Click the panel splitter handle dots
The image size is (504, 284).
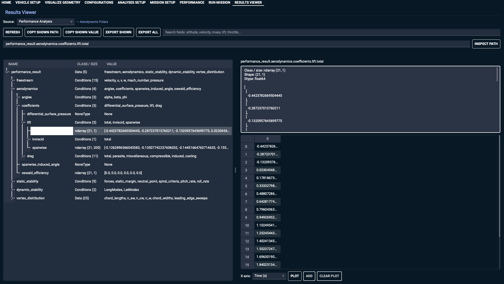coord(235,170)
